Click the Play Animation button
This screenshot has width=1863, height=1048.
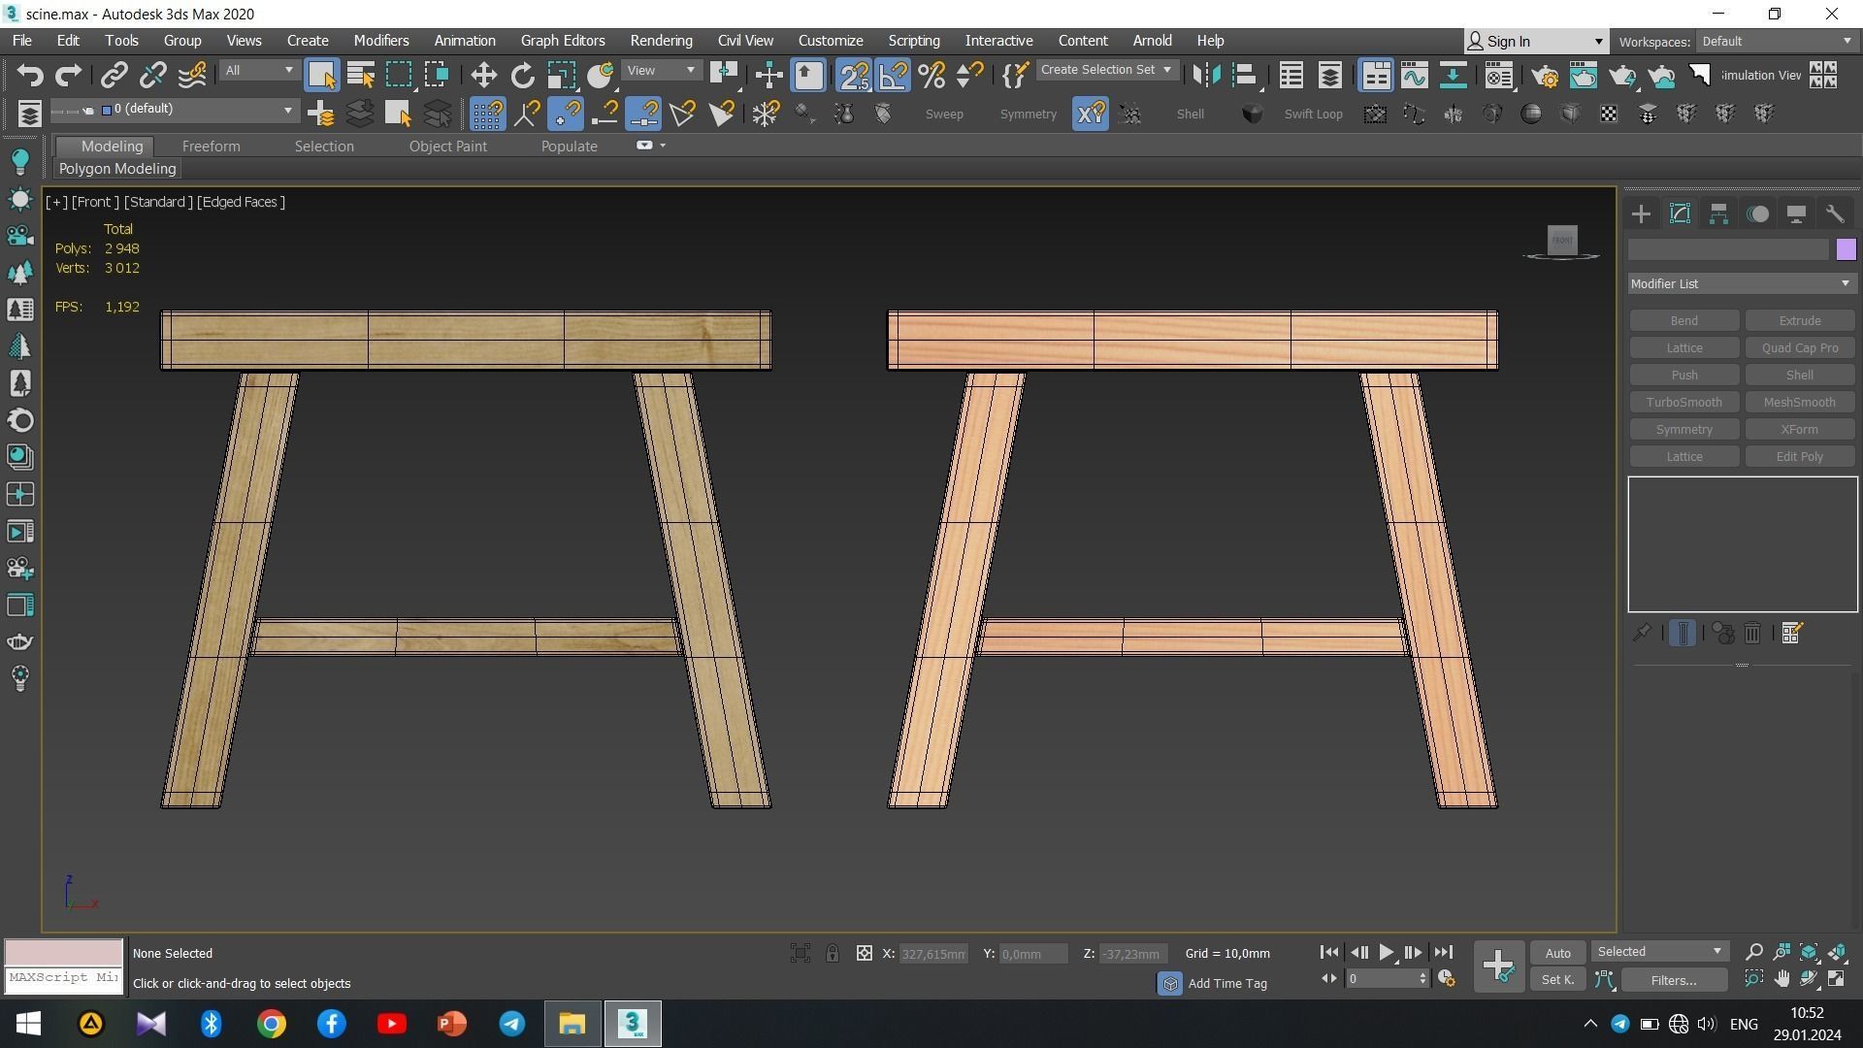pos(1386,953)
